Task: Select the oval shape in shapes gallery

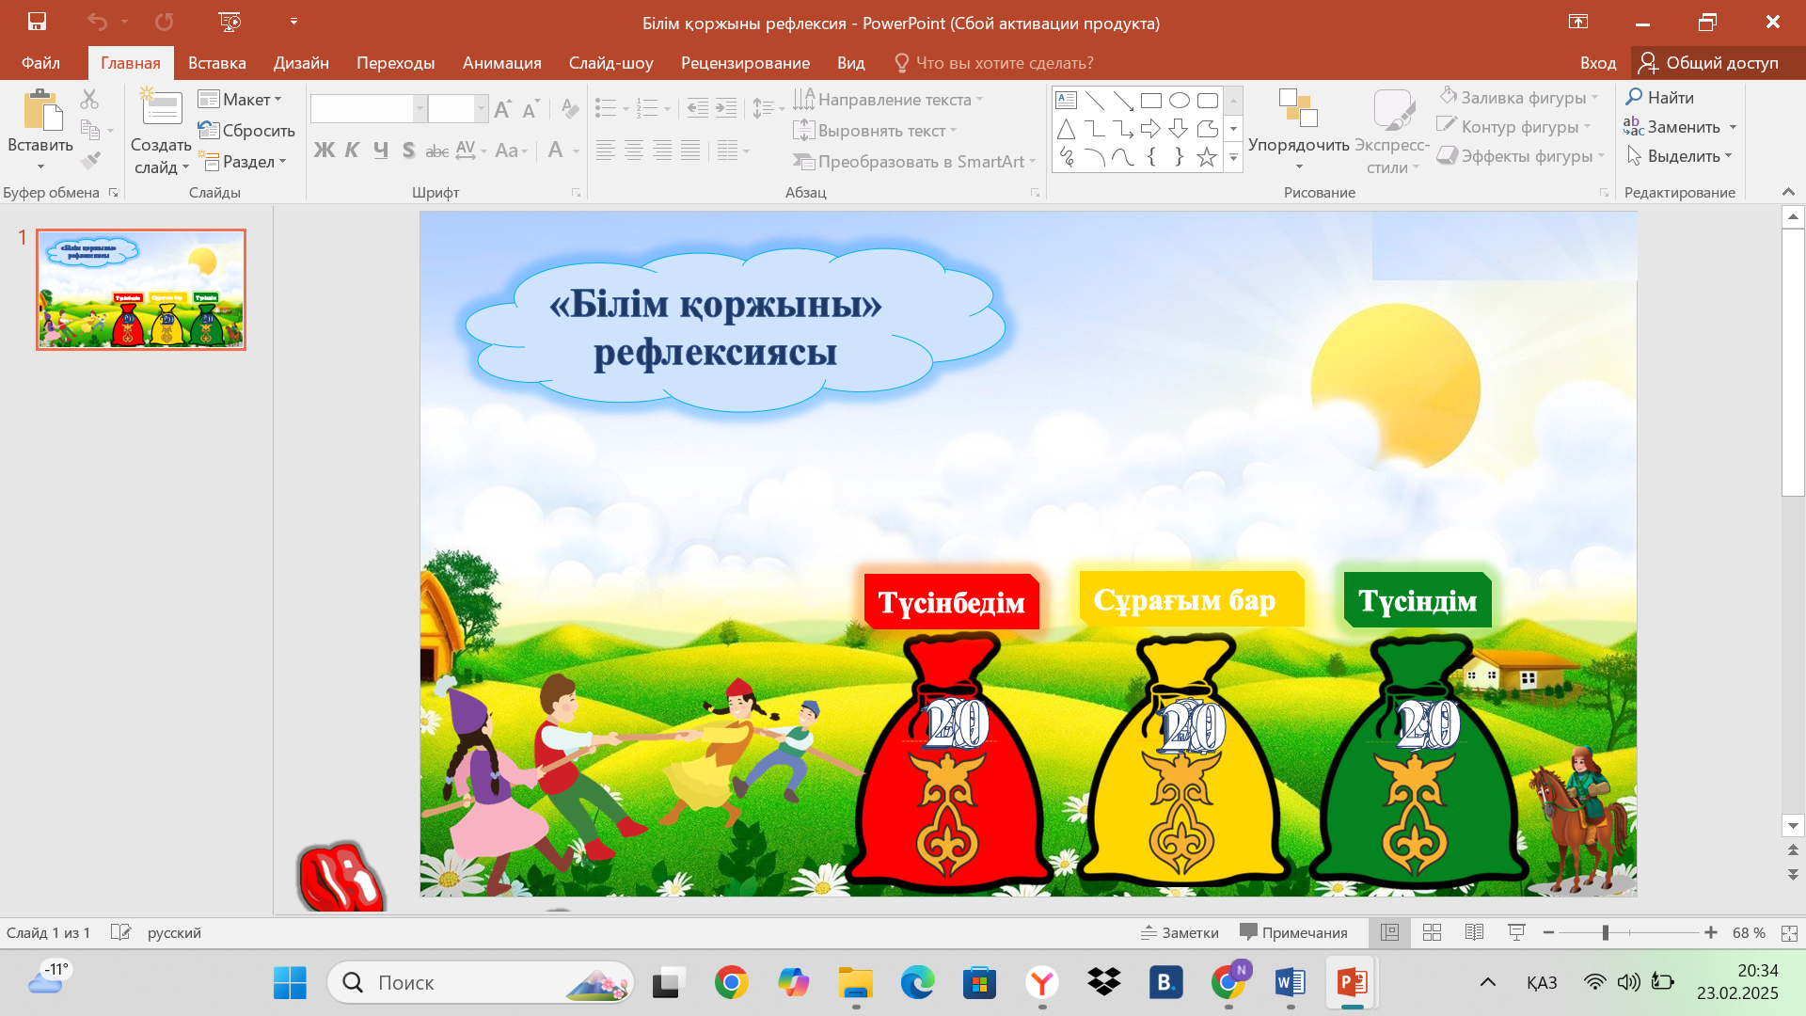Action: pyautogui.click(x=1179, y=101)
